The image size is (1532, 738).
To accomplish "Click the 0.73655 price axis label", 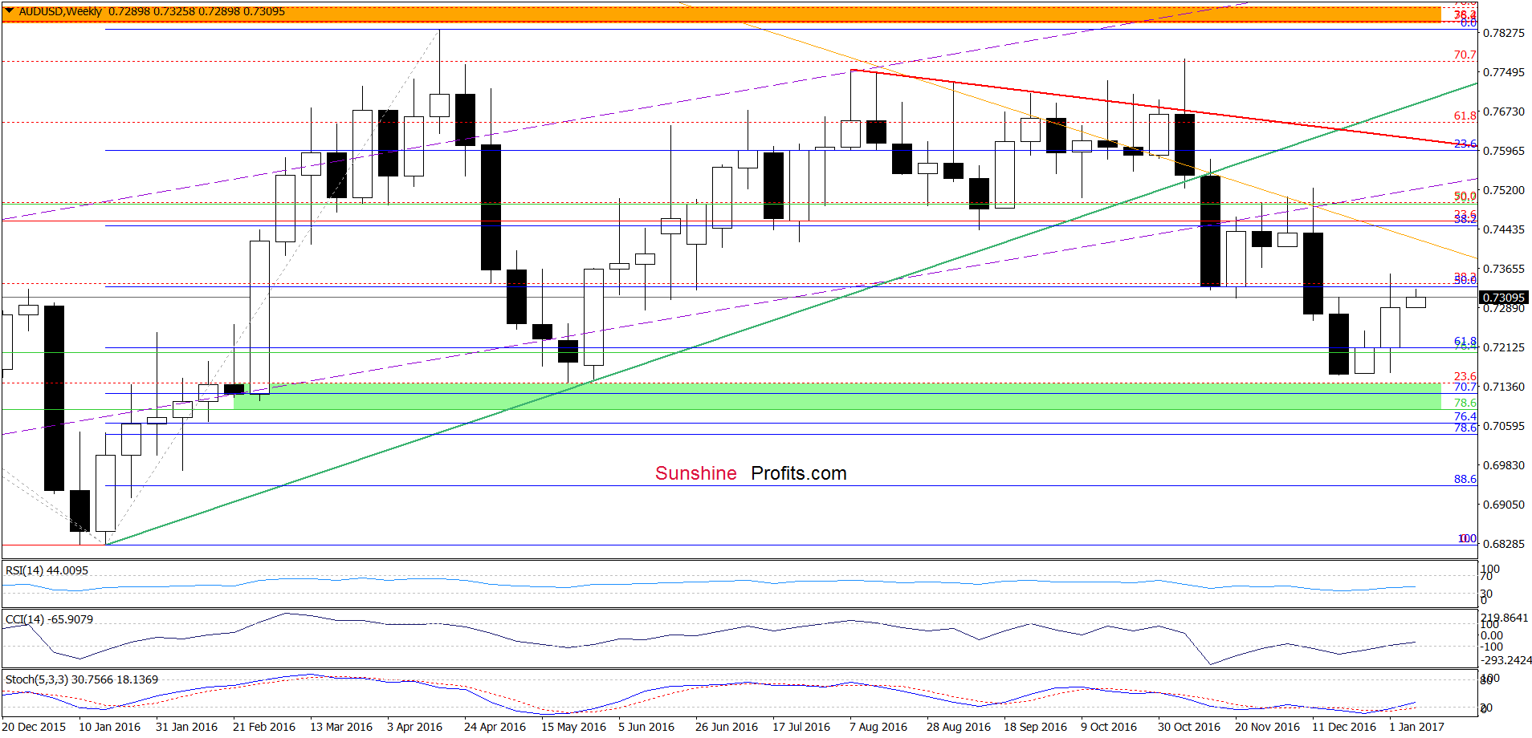I will (1503, 269).
